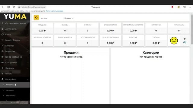Click the АКТИВНЫЕ КЛИЕНТЫ card

tap(42, 40)
